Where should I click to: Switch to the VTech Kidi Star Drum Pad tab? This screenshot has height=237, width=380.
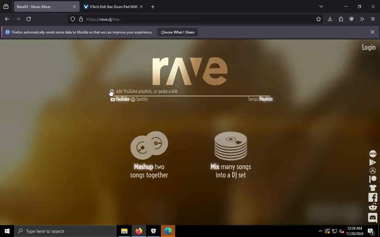[x=113, y=7]
